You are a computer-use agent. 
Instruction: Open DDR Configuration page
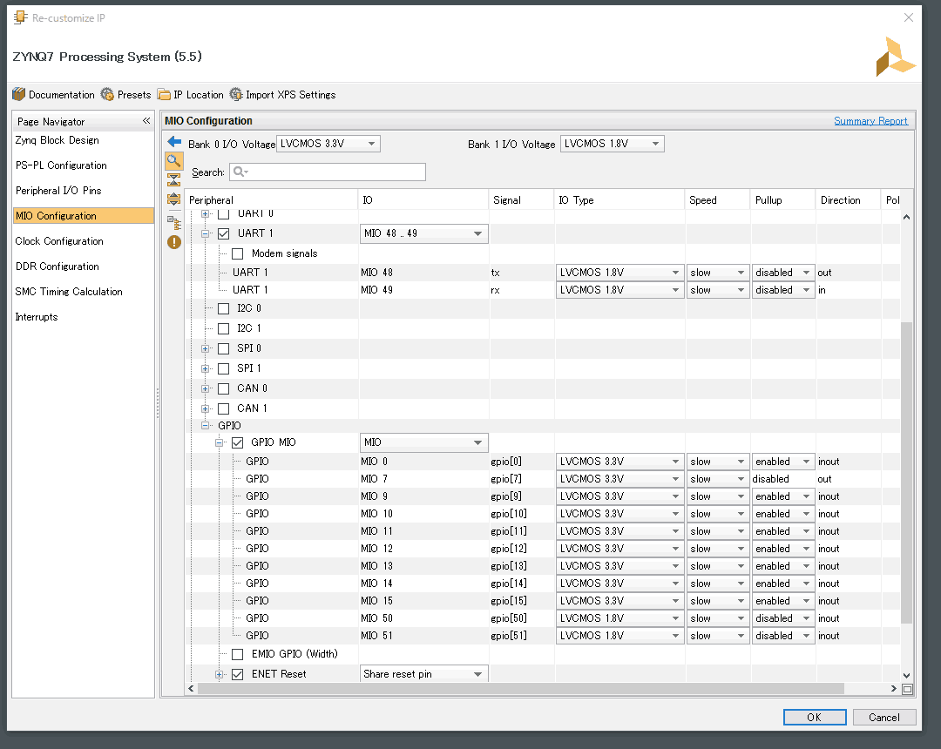click(57, 267)
